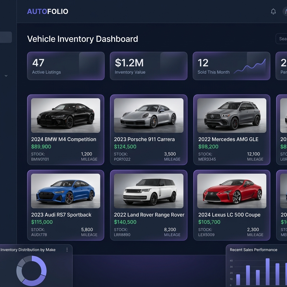The image size is (287, 287).
Task: Click the Inventory Distribution donut chart
Action: (31, 271)
